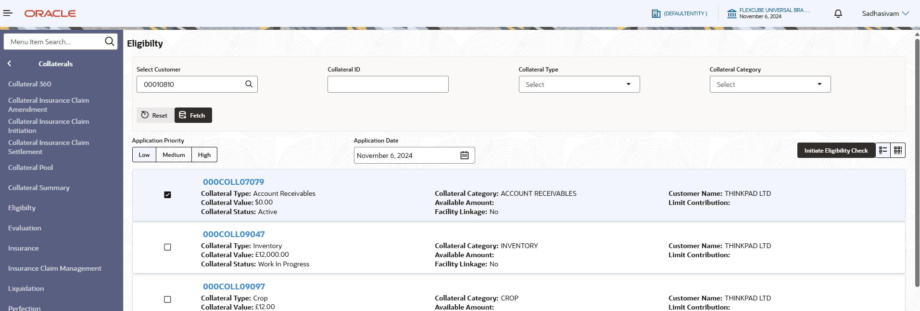Open Collateral Pool menu item
This screenshot has height=311, width=920.
30,167
